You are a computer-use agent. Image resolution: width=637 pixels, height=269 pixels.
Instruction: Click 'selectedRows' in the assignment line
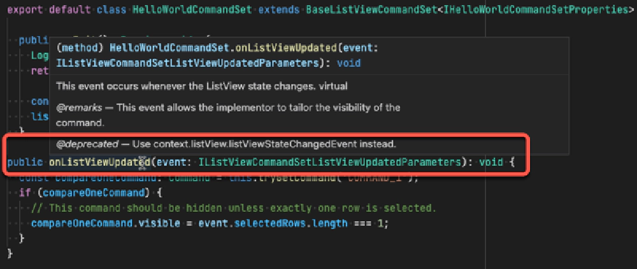269,224
